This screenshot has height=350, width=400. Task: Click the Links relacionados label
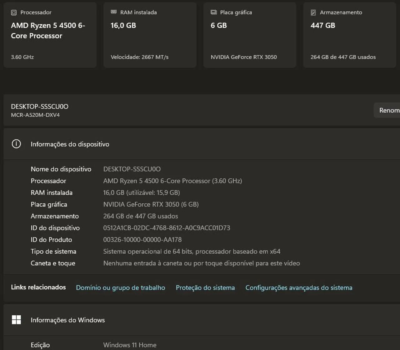click(38, 287)
